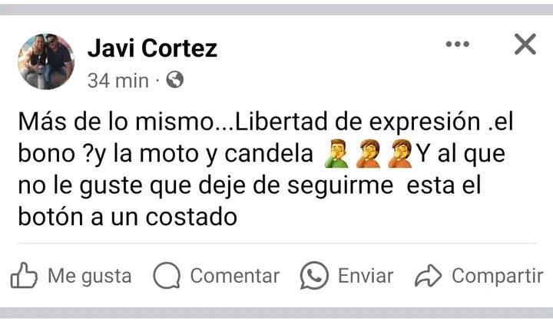Click the WhatsApp send icon
The image size is (553, 321).
click(314, 276)
